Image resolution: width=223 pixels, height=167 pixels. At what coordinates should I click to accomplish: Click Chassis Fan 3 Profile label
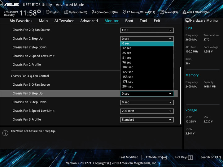click(x=27, y=119)
